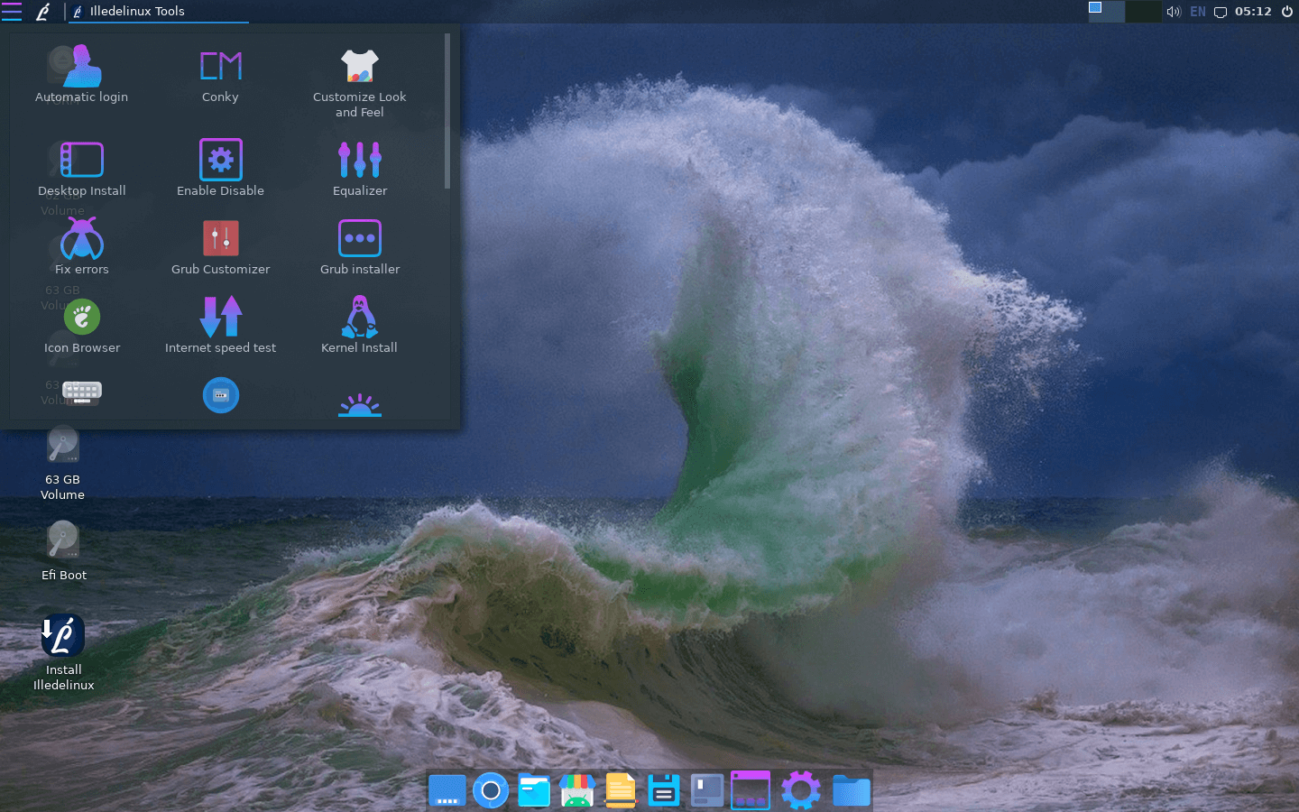Click the 05:12 clock

[1253, 12]
